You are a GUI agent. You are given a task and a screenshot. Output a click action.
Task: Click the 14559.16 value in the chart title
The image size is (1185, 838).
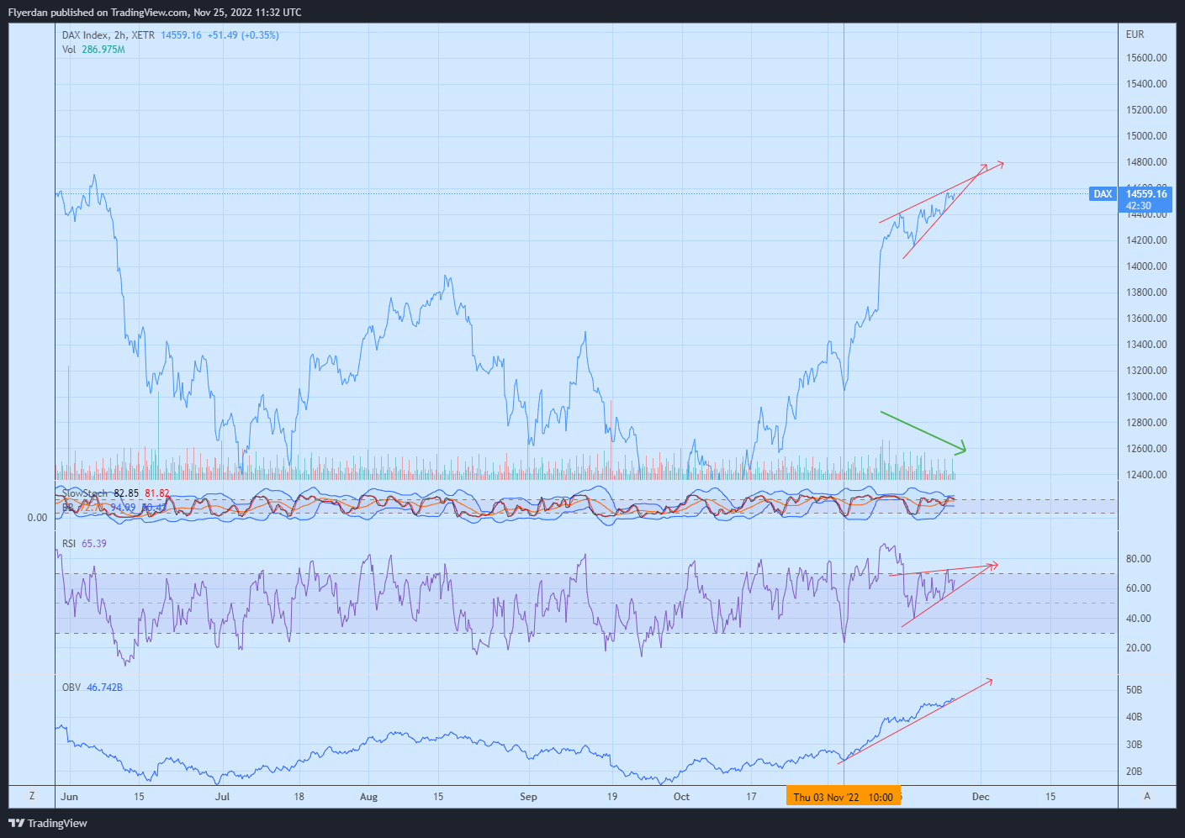click(181, 35)
